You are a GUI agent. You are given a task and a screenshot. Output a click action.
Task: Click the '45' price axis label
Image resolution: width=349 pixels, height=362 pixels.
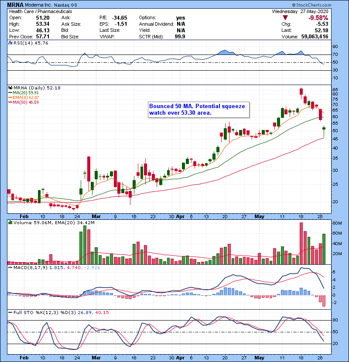pyautogui.click(x=335, y=139)
